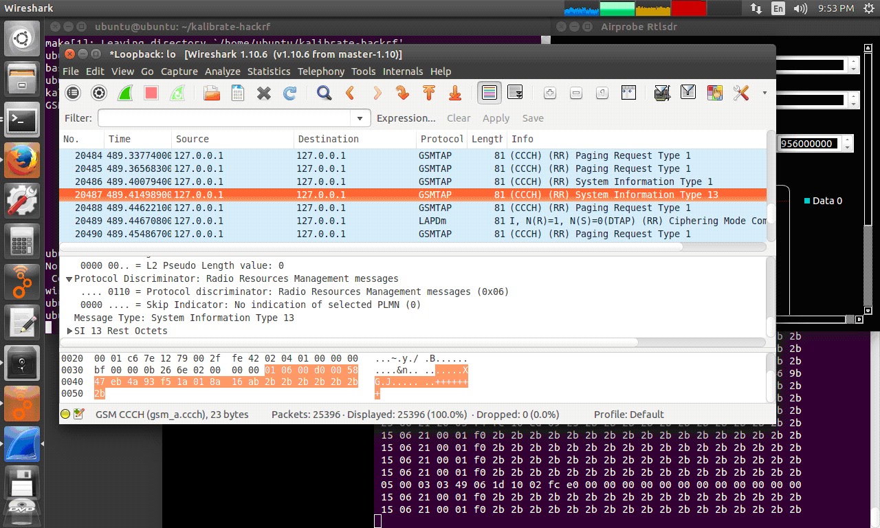This screenshot has width=880, height=528.
Task: Open the File menu
Action: (71, 71)
